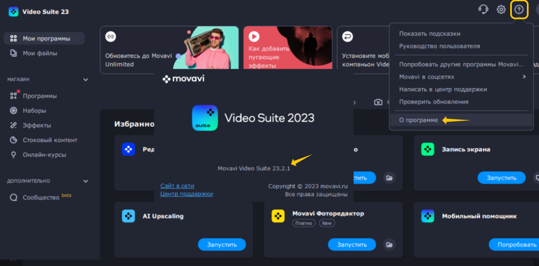Screen dimensions: 539x266
Task: Click play icon on Как добавить пугающие эффекты banner
Action: tap(254, 36)
